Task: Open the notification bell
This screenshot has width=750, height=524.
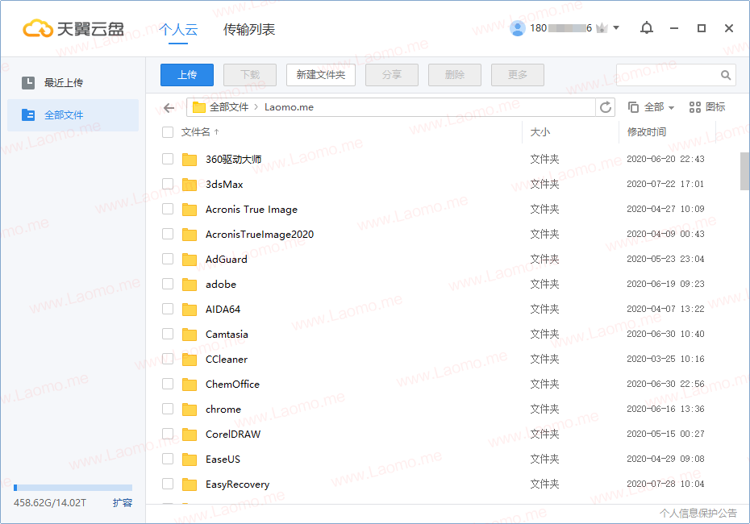Action: [647, 28]
